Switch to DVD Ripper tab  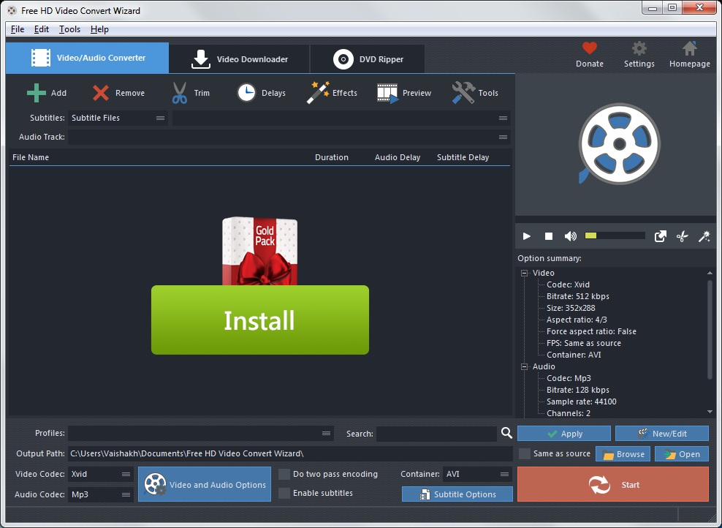pyautogui.click(x=368, y=59)
